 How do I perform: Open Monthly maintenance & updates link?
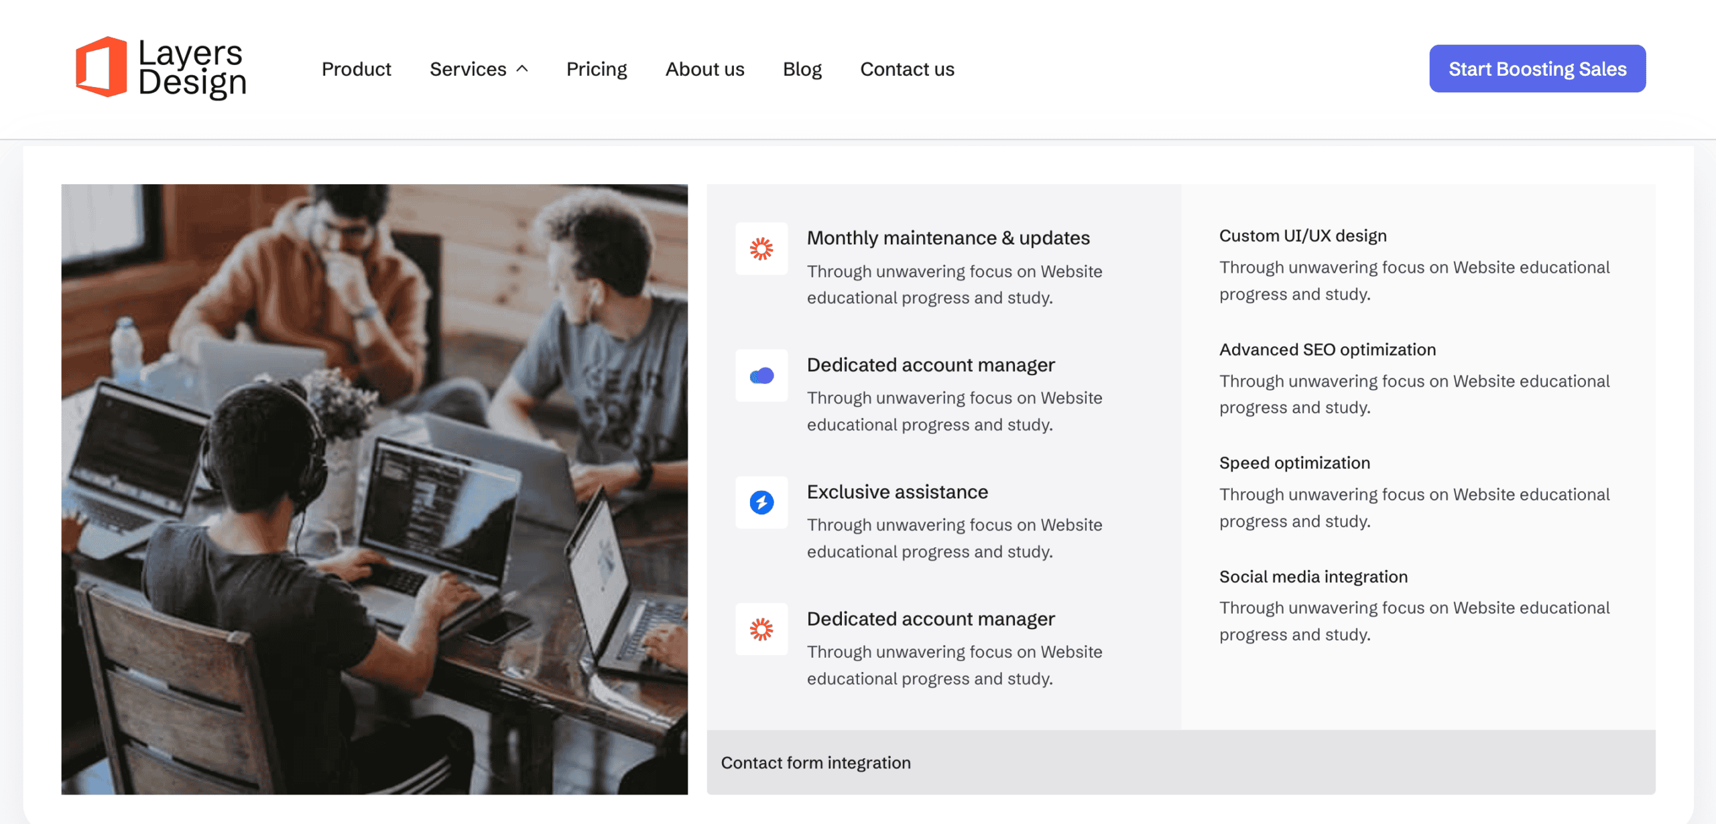(x=948, y=238)
